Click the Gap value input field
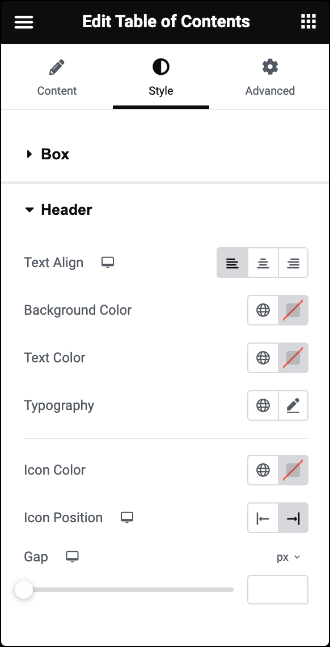The height and width of the screenshot is (647, 330). point(278,590)
